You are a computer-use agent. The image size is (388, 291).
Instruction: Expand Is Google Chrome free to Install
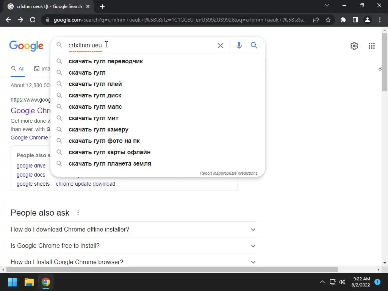(134, 246)
